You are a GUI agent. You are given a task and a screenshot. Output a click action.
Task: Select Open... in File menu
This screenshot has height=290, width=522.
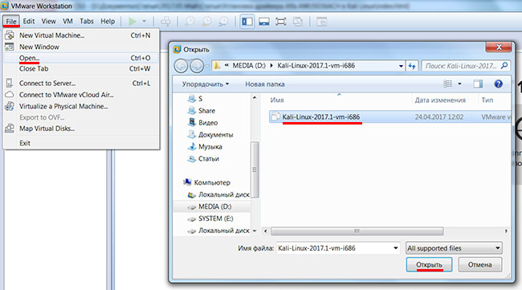pos(80,58)
